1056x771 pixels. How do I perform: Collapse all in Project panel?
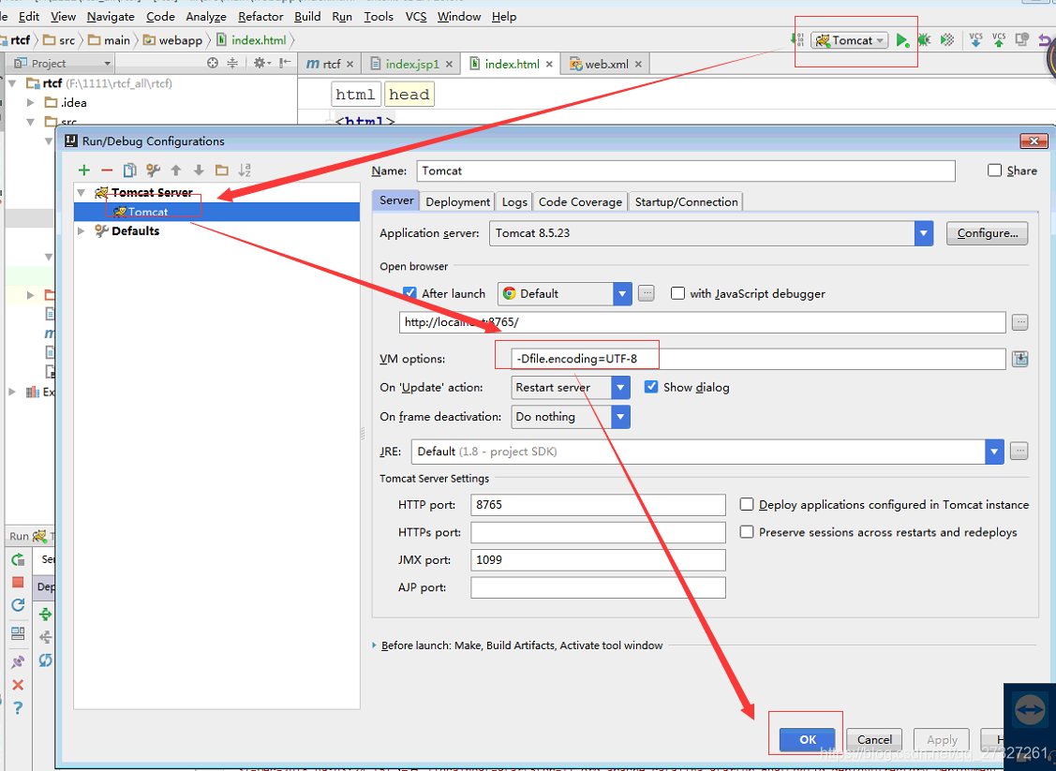232,63
